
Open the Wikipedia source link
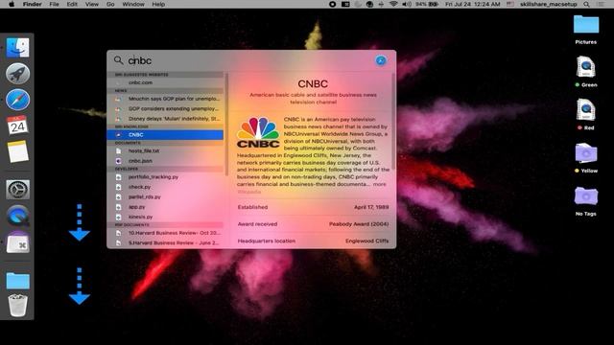pos(249,192)
